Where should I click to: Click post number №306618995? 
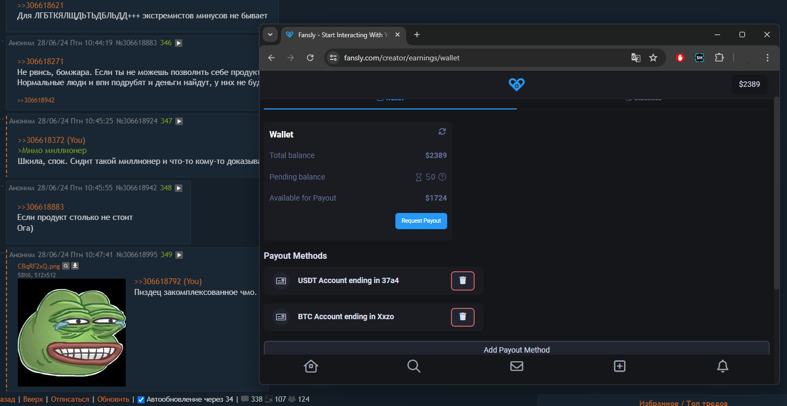click(137, 254)
